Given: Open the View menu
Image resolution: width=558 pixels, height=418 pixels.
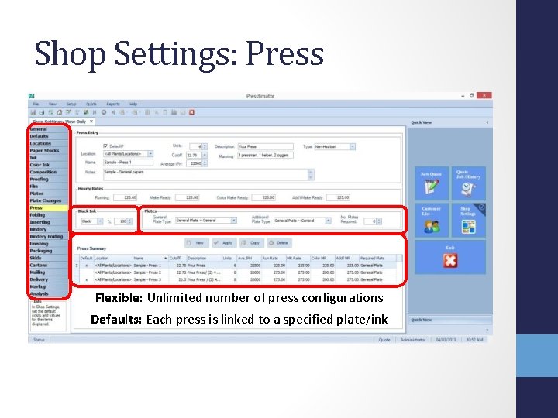Looking at the screenshot, I should click(53, 104).
